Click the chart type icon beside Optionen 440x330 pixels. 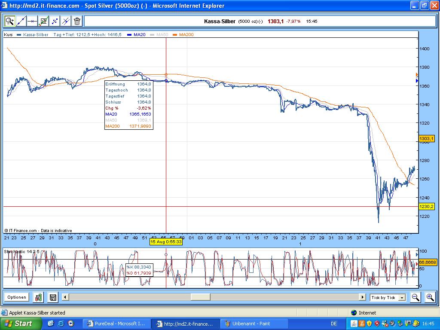pos(39,297)
